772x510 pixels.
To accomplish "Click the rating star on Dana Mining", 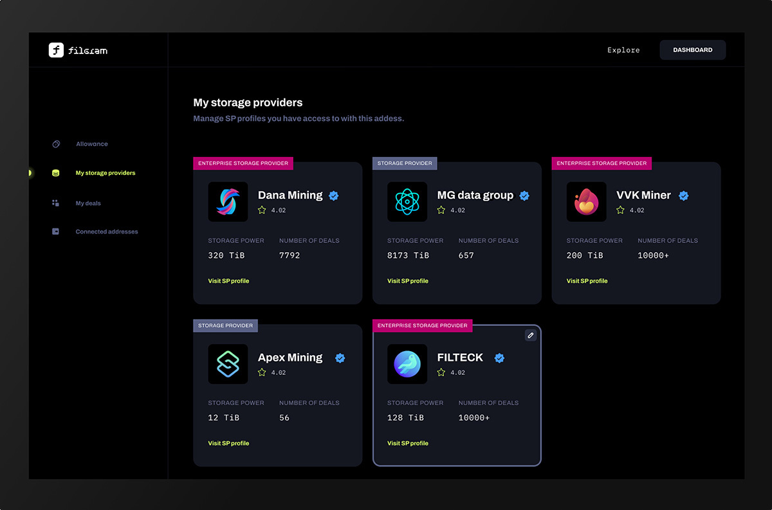I will pos(262,210).
